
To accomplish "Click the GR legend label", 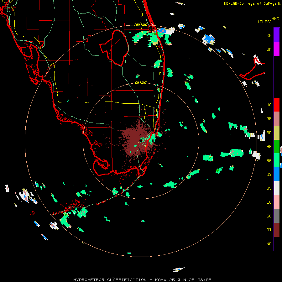I will 269,119.
